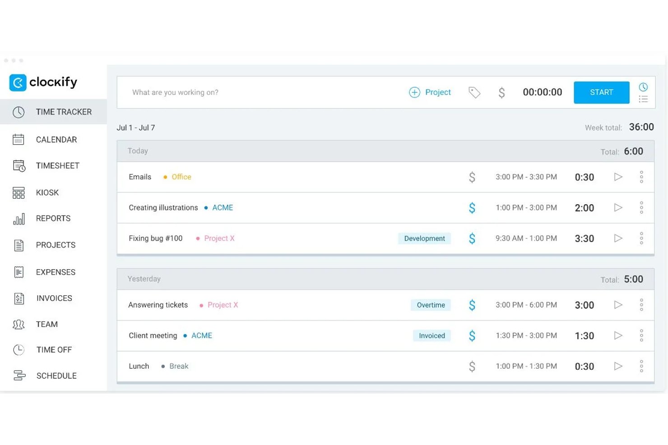
Task: Continue timer for Emails entry
Action: [618, 177]
